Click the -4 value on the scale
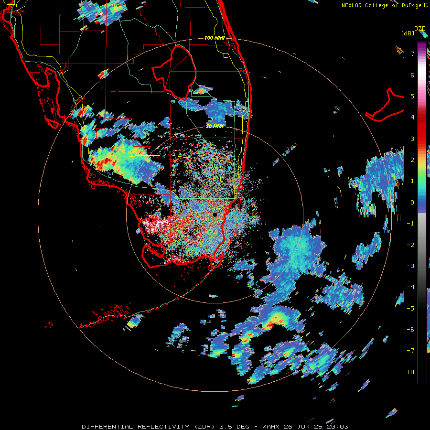The width and height of the screenshot is (430, 430). 410,287
